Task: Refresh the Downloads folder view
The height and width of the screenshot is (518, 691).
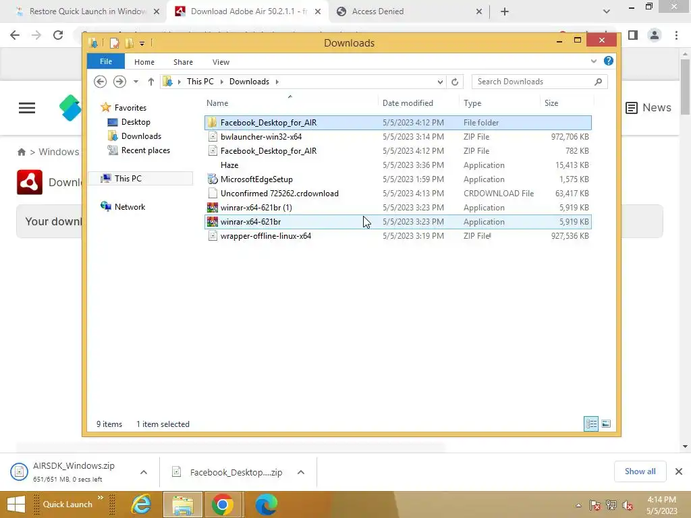Action: tap(455, 82)
